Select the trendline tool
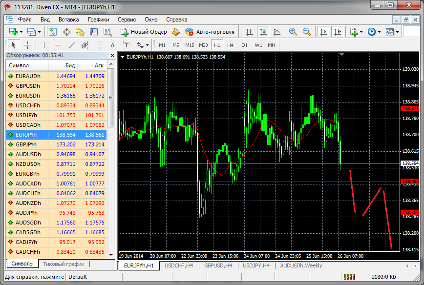 pyautogui.click(x=72, y=45)
